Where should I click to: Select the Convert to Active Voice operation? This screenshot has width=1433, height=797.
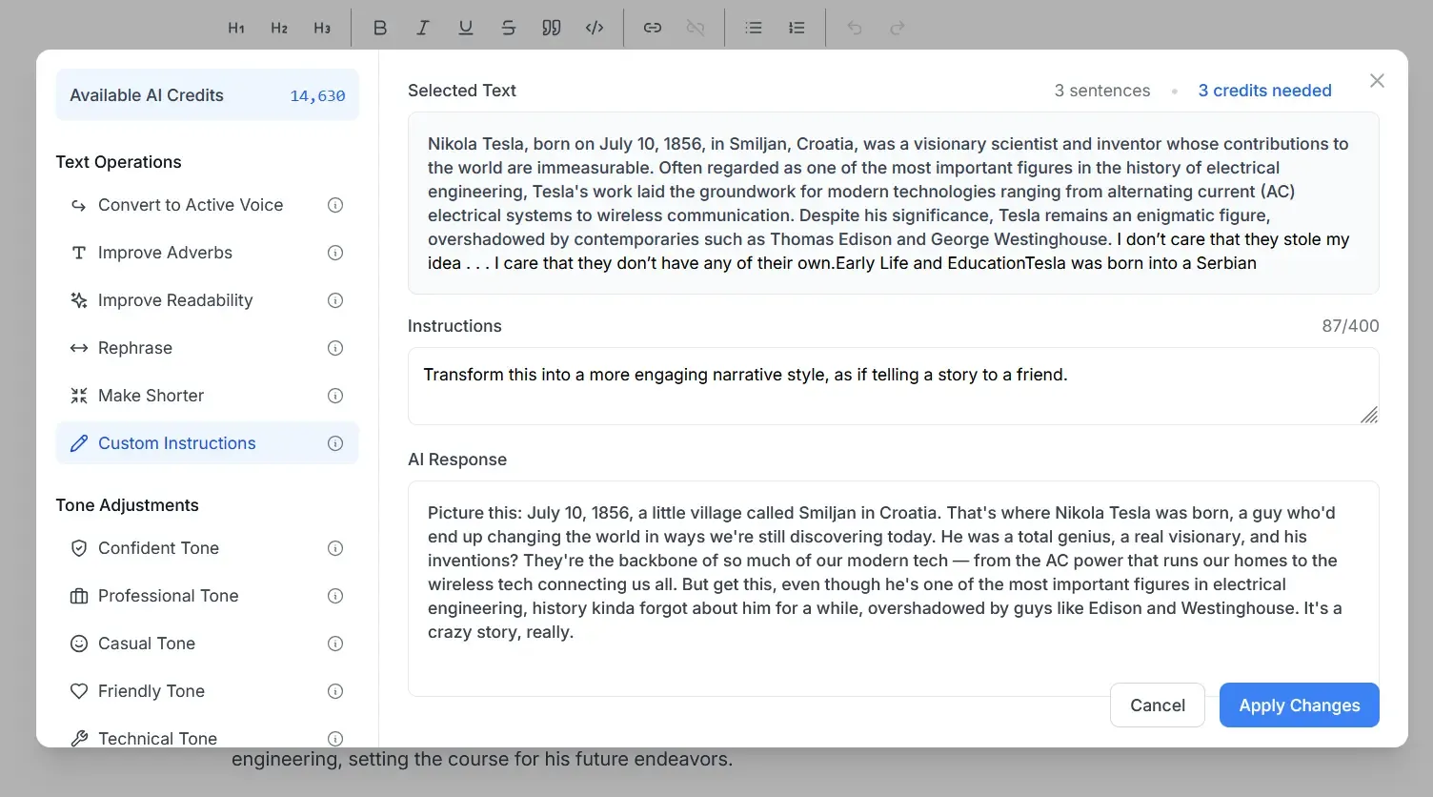pos(191,205)
